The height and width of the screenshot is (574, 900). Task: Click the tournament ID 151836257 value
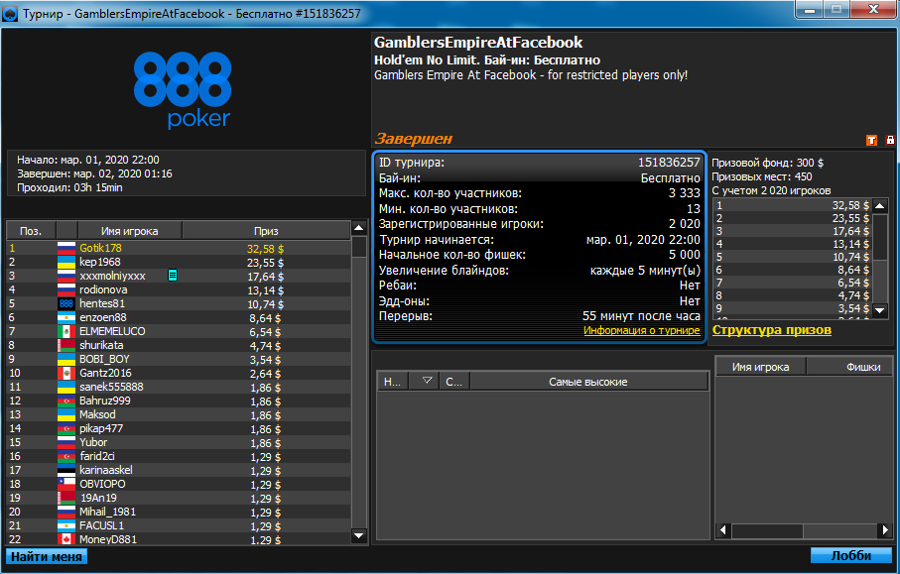669,163
